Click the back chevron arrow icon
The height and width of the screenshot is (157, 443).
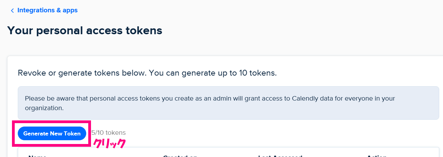(x=12, y=11)
